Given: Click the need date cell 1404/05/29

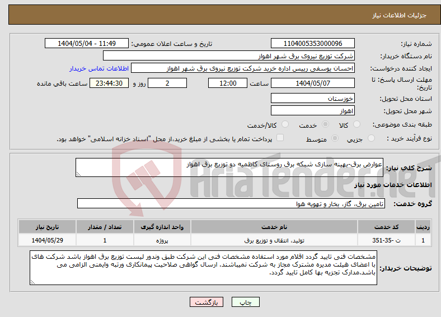Looking at the screenshot, I should coord(47,240).
